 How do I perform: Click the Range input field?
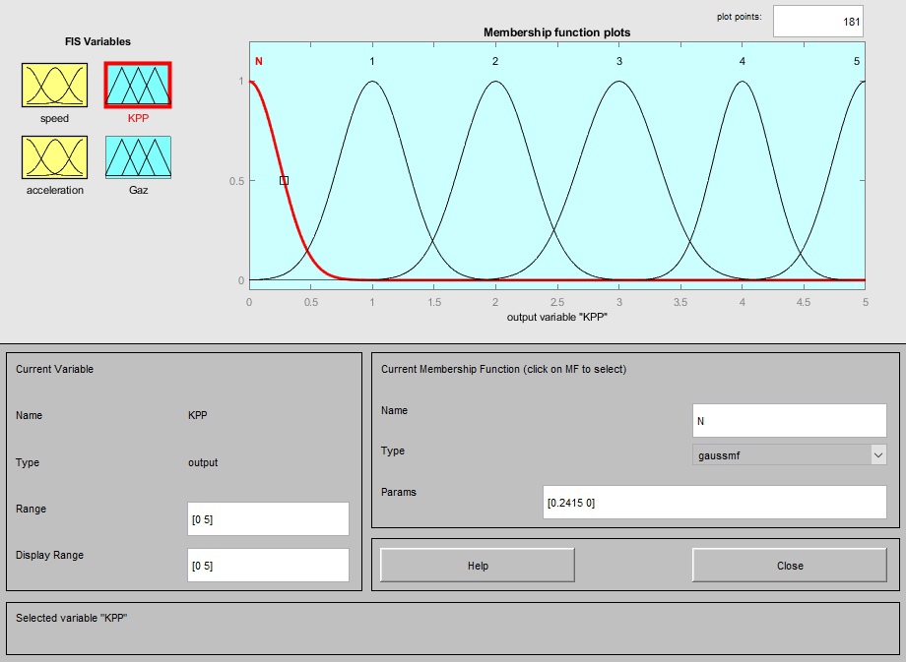click(268, 518)
